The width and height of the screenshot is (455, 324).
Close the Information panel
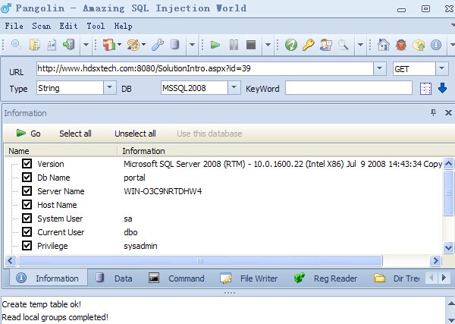click(448, 112)
